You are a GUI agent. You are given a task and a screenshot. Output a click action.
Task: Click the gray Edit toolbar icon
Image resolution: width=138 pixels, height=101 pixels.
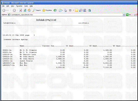[x=70, y=10]
